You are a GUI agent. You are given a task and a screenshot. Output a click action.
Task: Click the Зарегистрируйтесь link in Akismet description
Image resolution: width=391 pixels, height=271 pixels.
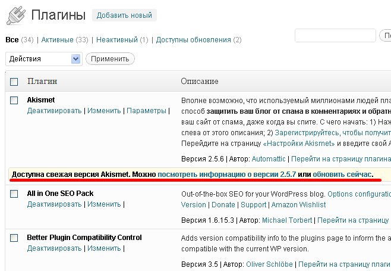coord(332,132)
